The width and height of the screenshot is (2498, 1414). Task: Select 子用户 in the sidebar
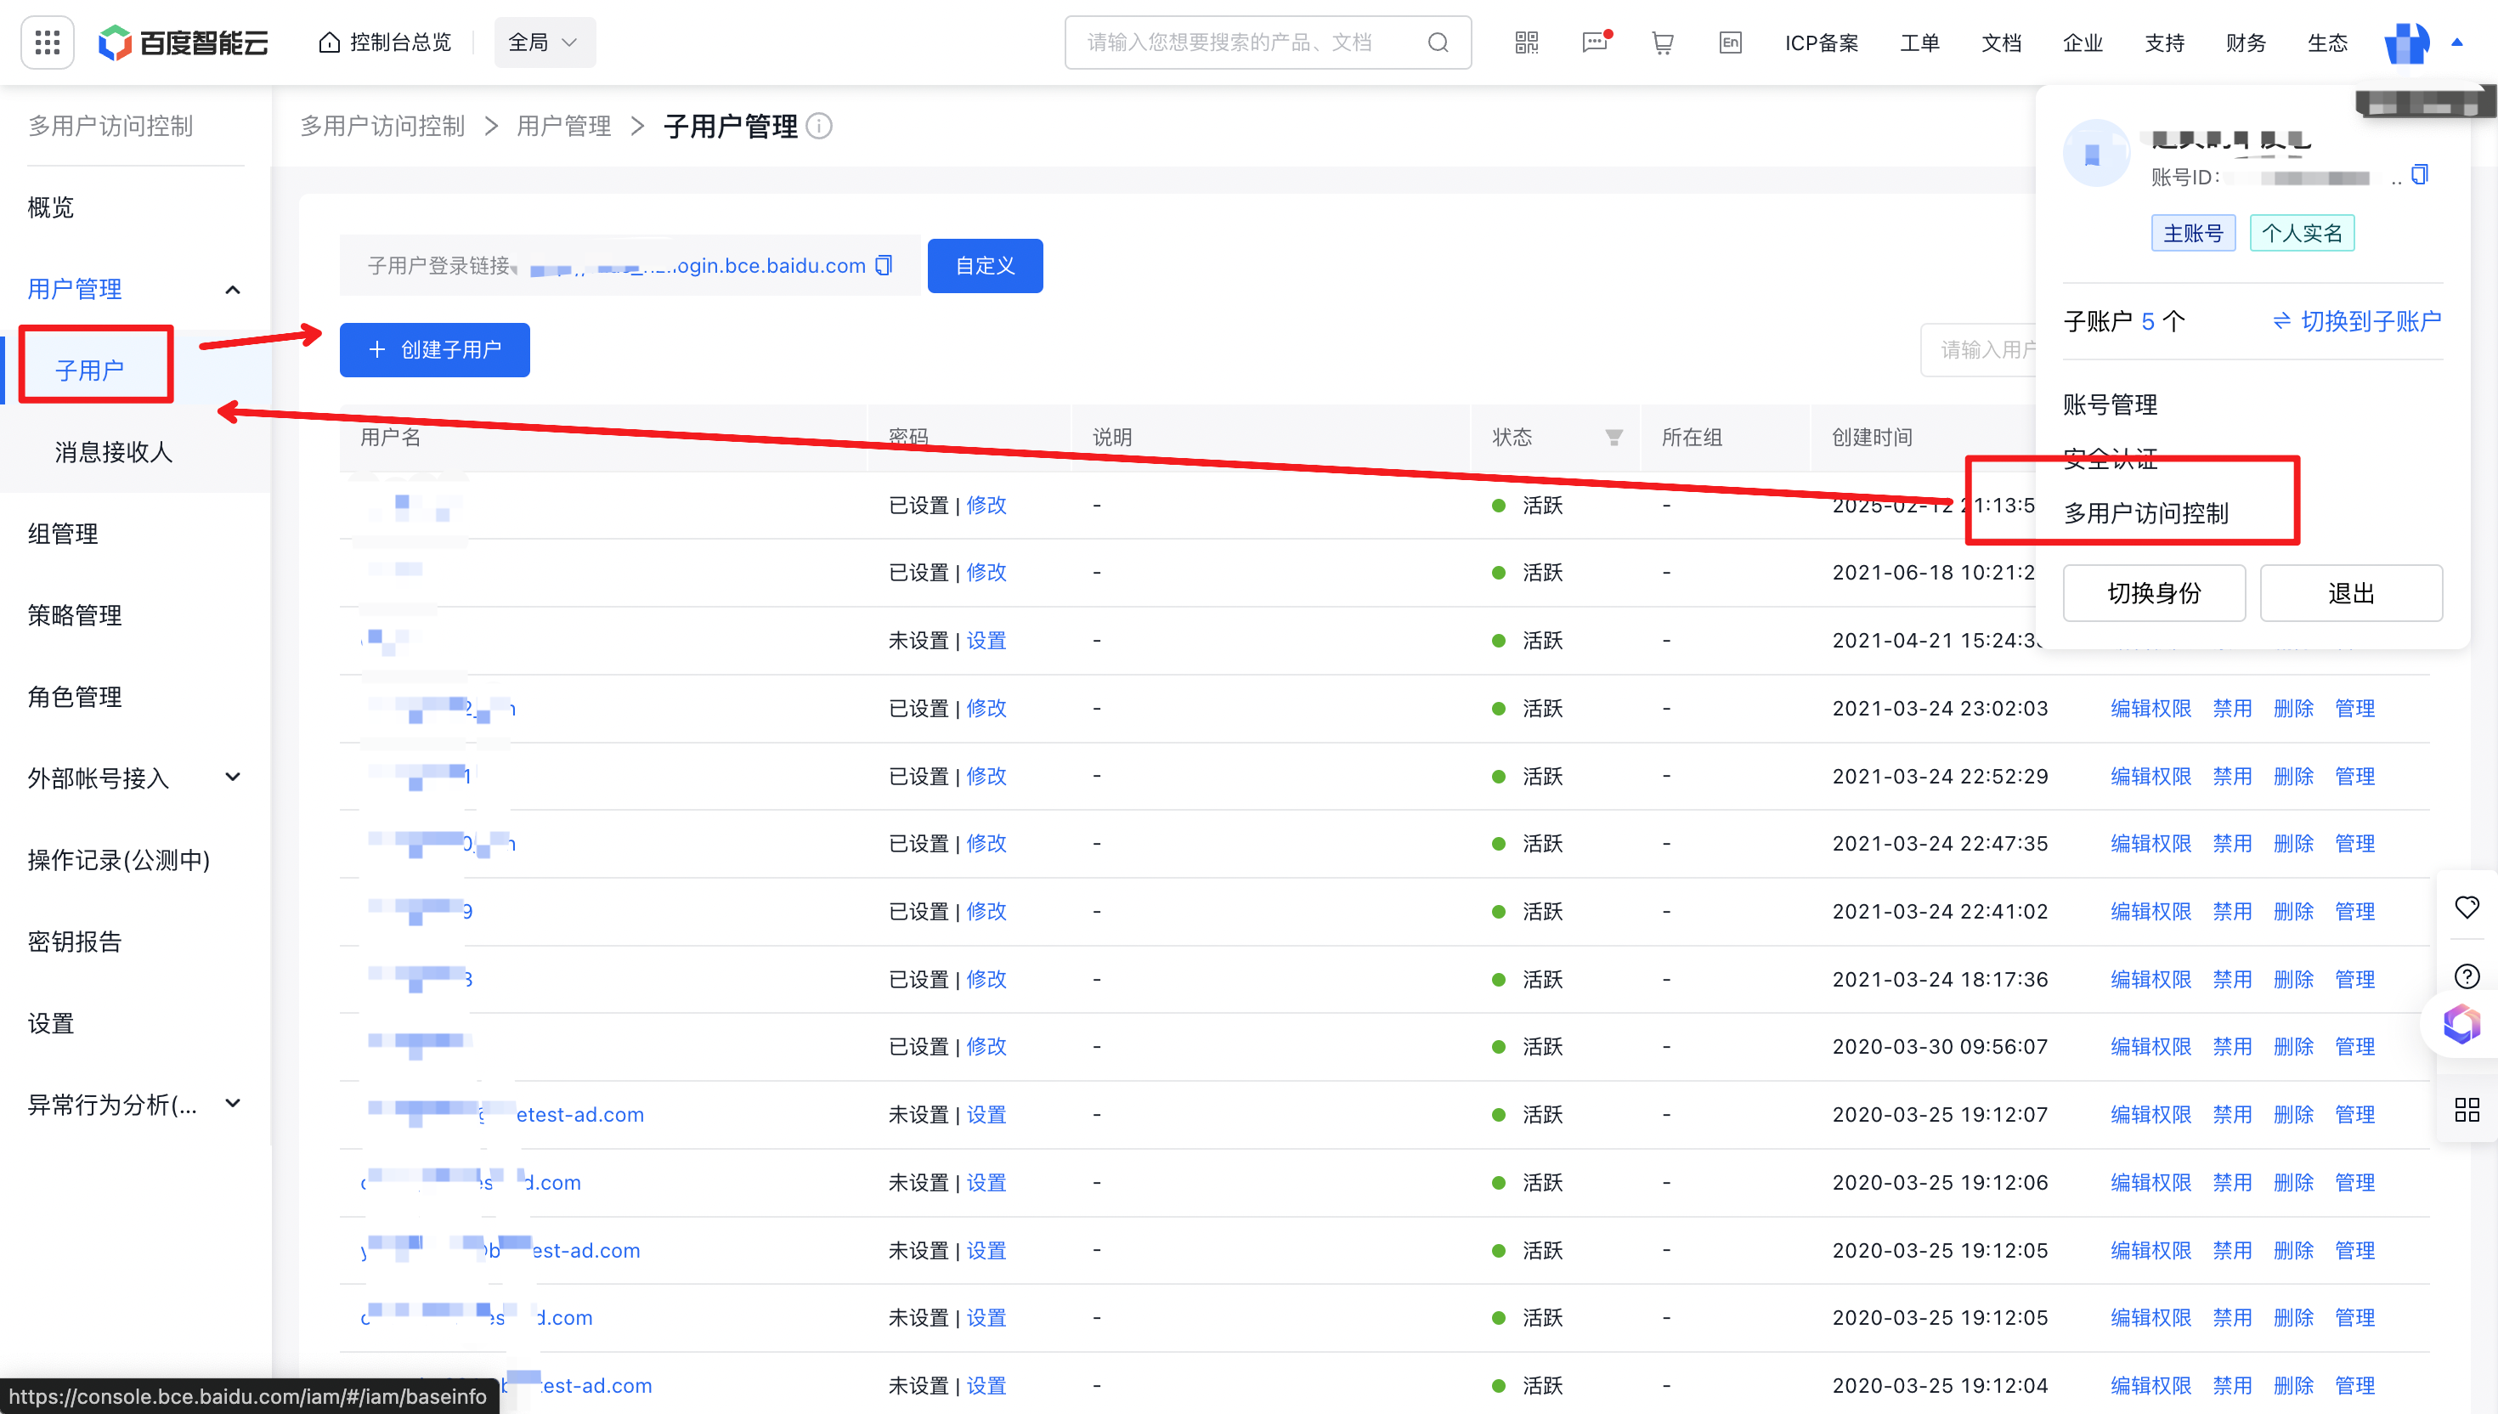coord(89,370)
